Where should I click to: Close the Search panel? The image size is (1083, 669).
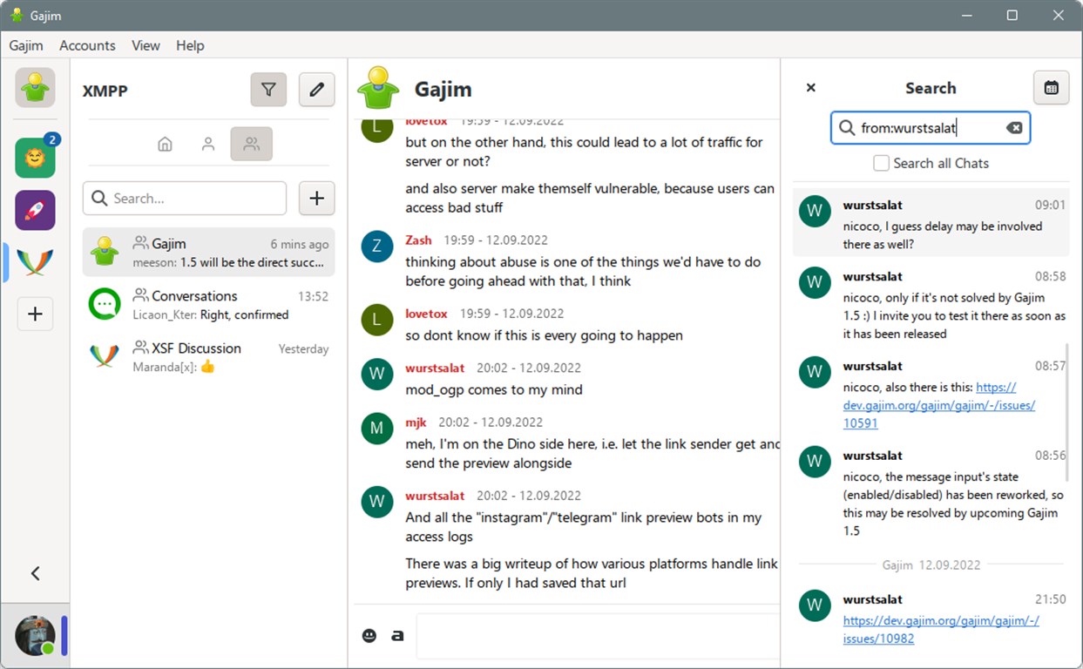click(810, 88)
